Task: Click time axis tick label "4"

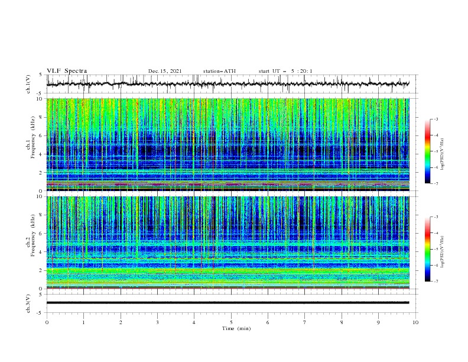Action: click(x=194, y=322)
